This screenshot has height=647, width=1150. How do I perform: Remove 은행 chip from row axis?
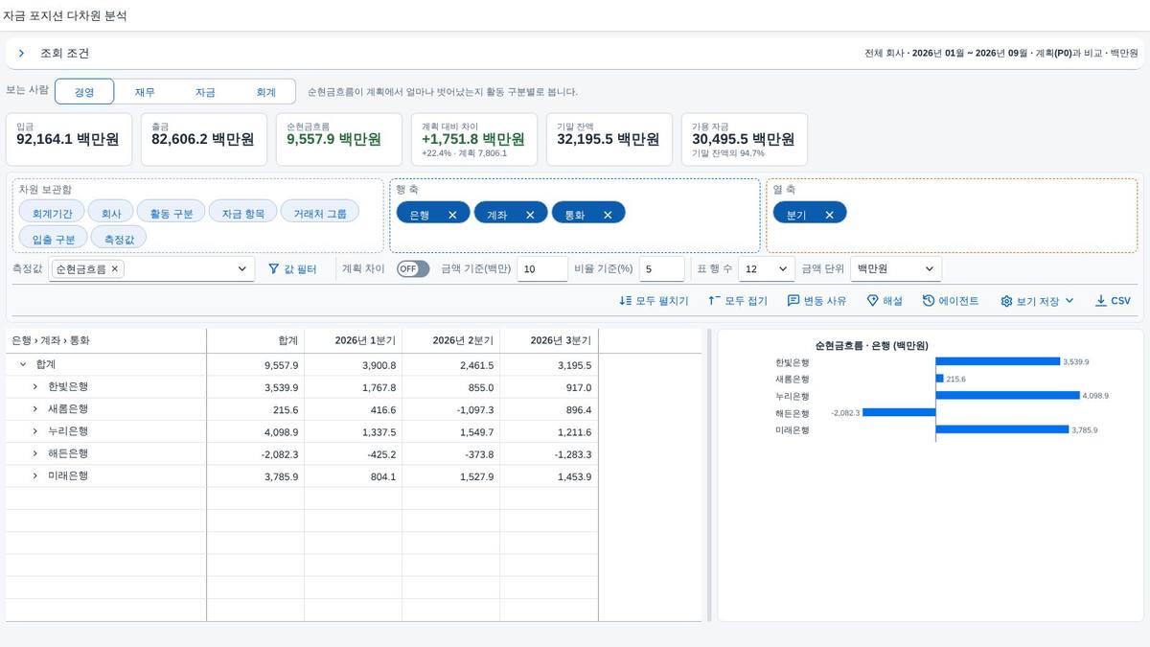coord(452,215)
